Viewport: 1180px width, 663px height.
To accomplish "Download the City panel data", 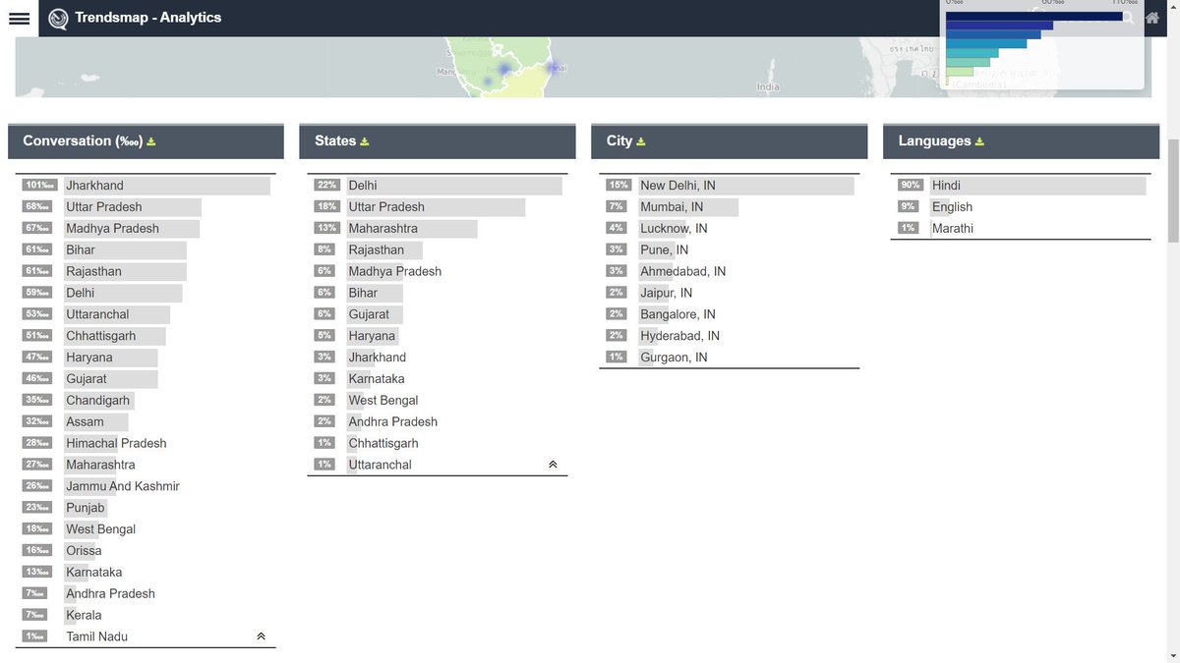I will pyautogui.click(x=640, y=140).
